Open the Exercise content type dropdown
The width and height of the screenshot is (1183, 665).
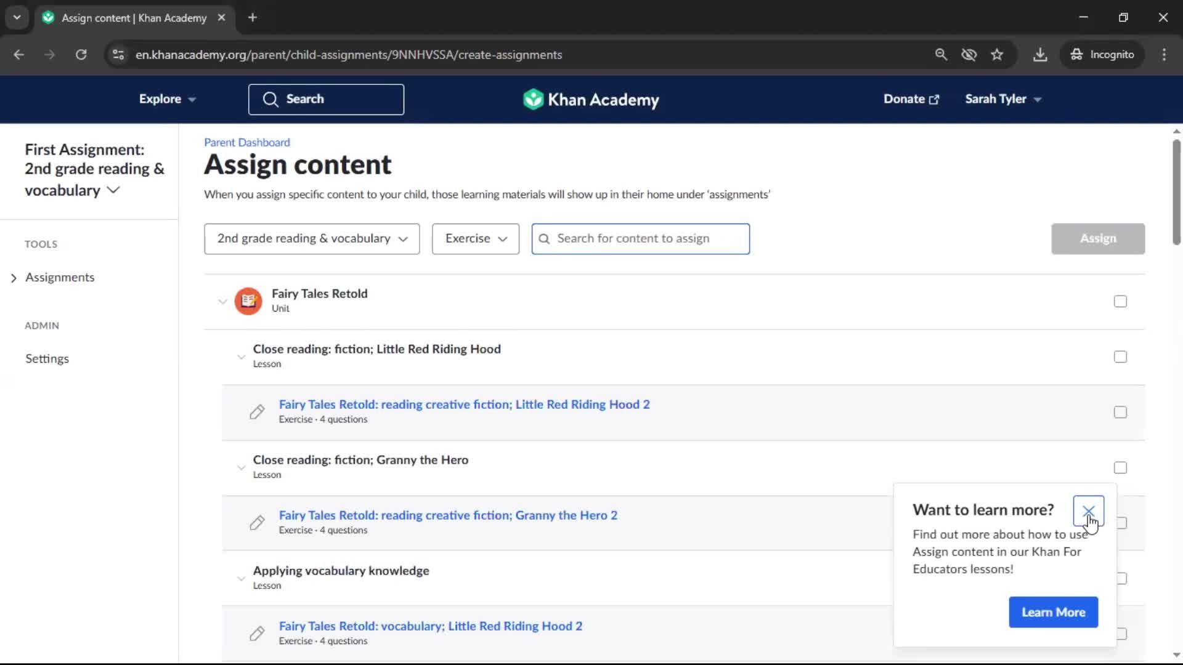point(476,239)
